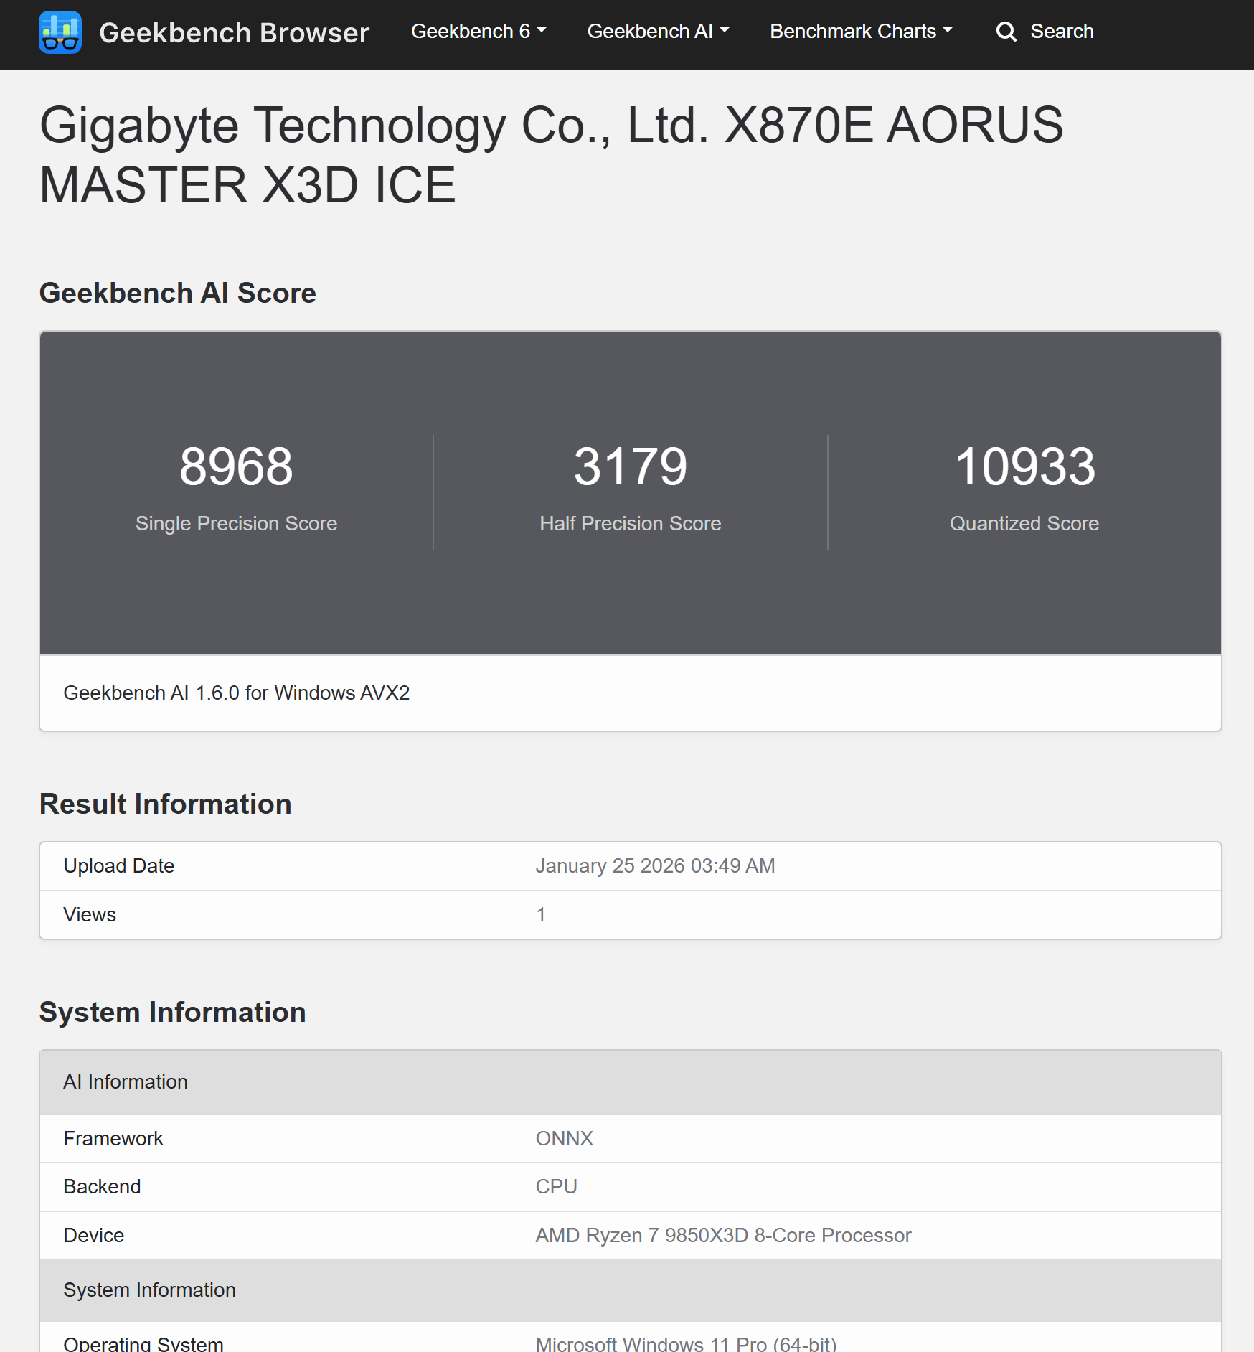The image size is (1254, 1352).
Task: Click the 8968 Single Precision score
Action: (236, 466)
